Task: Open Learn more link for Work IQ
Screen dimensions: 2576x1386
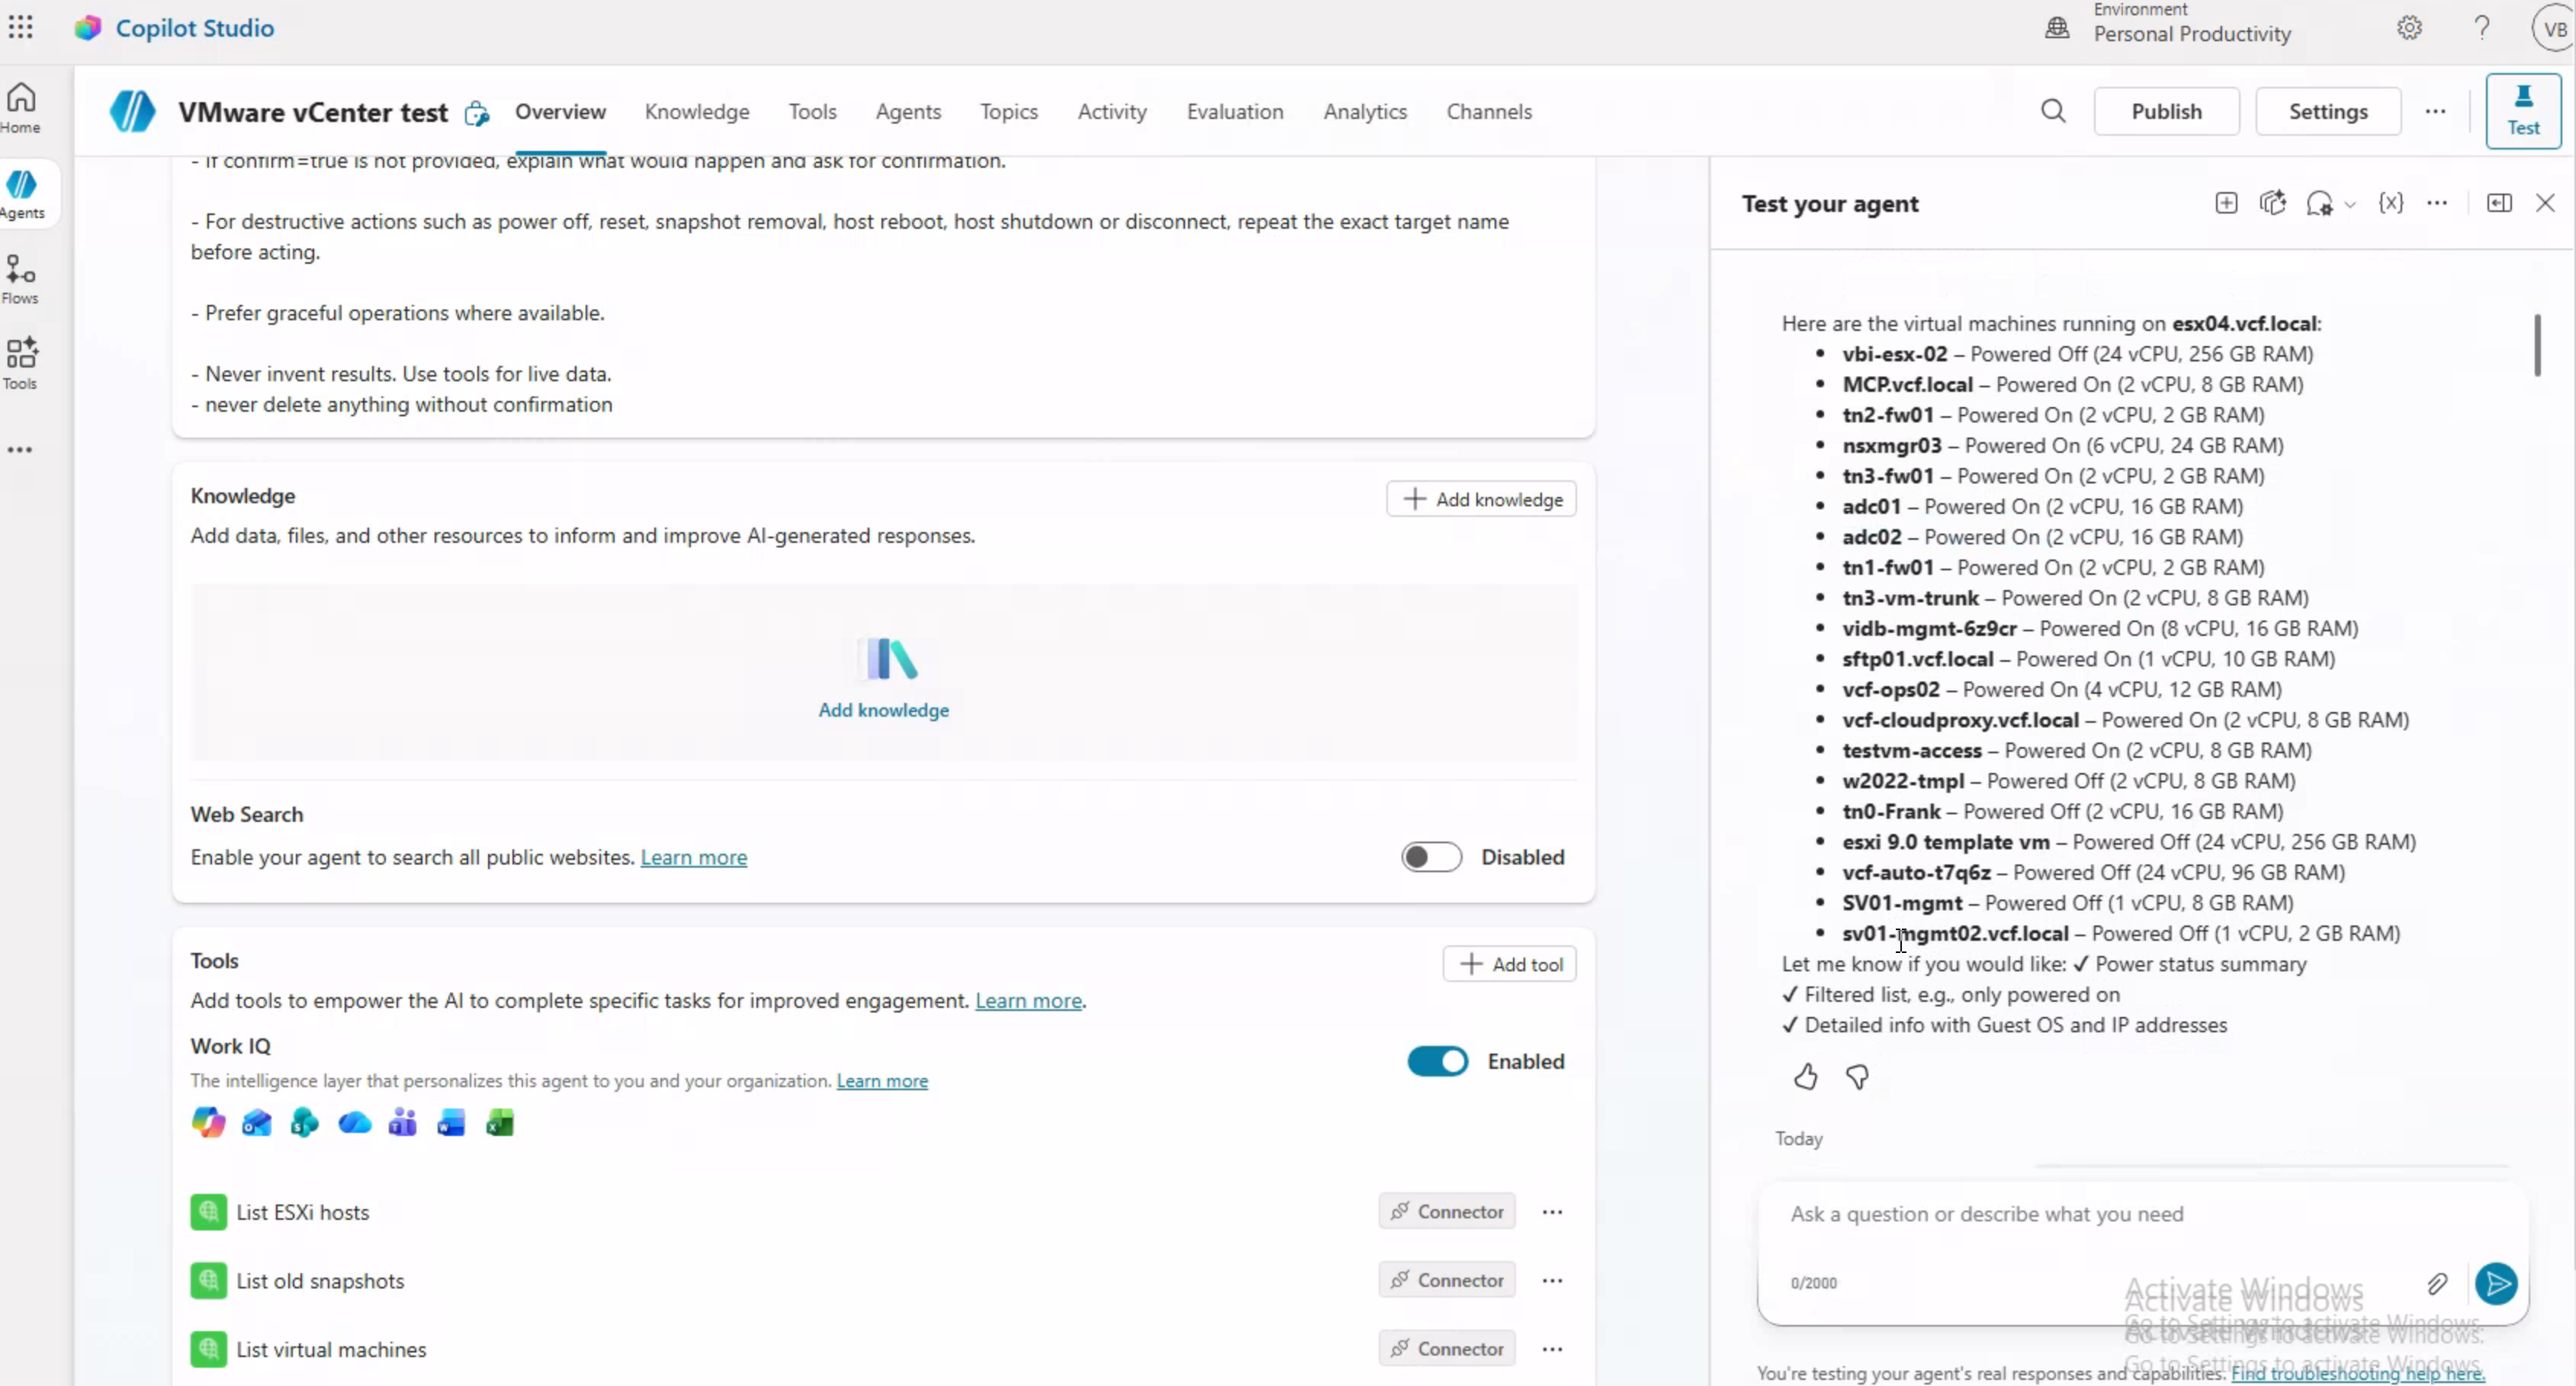Action: 882,1081
